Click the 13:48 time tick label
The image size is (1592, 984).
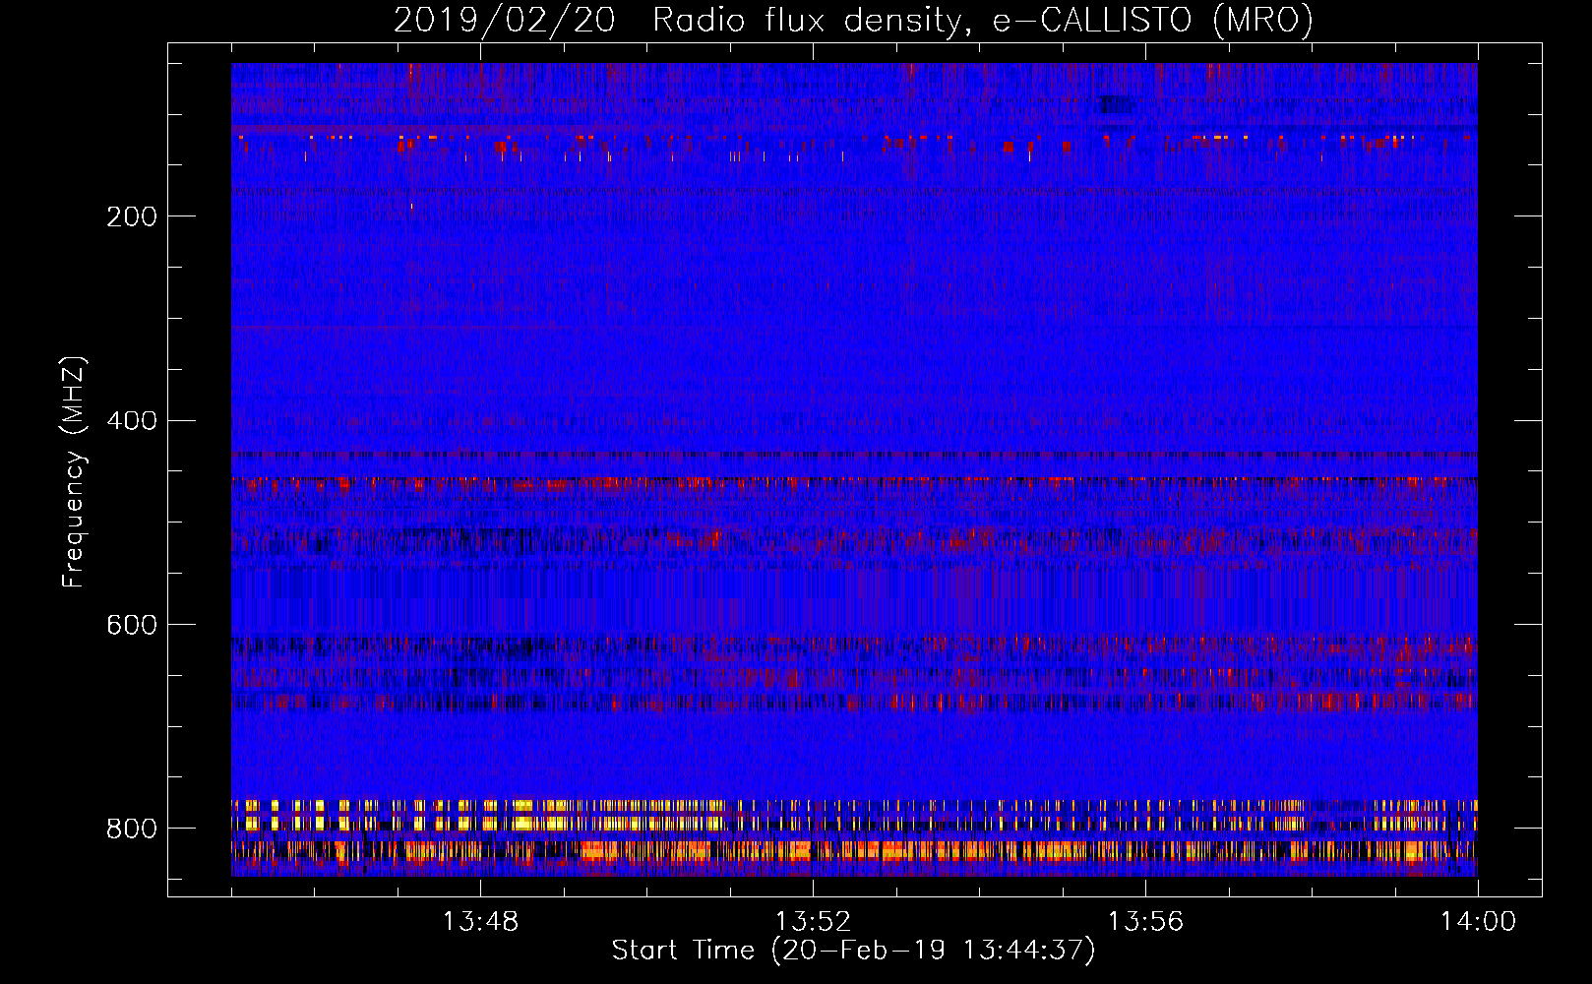pos(480,922)
